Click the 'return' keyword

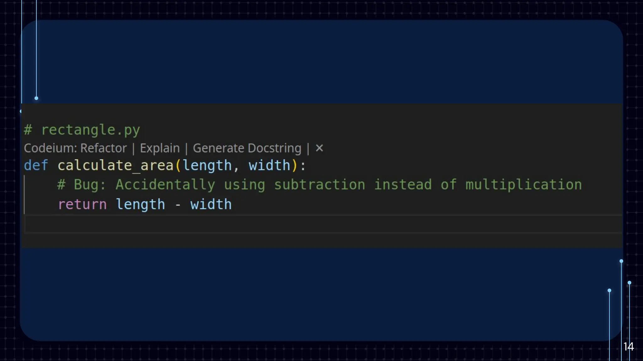pos(82,204)
